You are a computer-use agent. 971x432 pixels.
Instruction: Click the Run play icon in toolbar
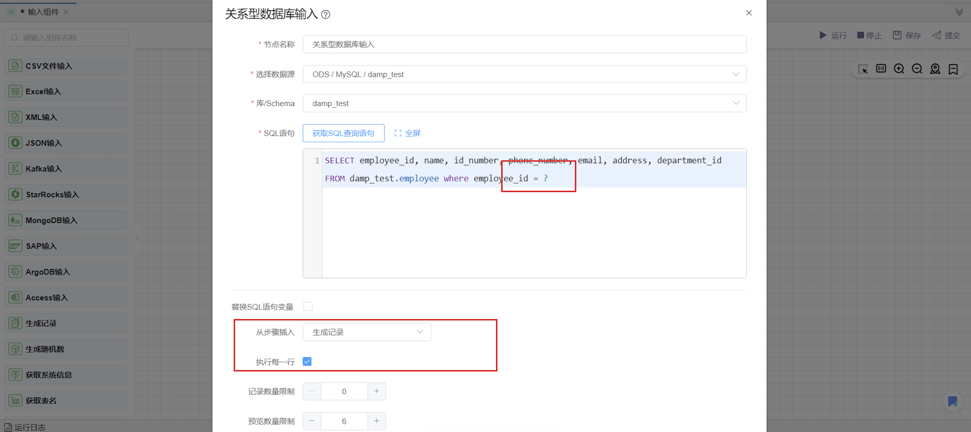[x=823, y=35]
